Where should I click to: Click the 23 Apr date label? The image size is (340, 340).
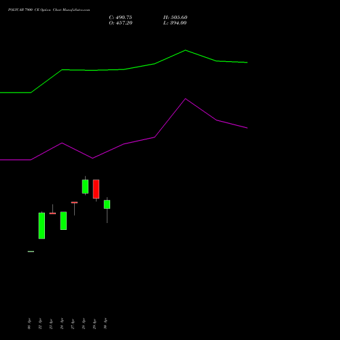pyautogui.click(x=51, y=324)
